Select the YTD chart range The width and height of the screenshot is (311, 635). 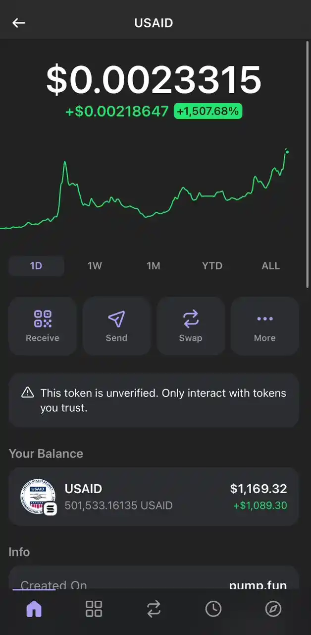[212, 266]
